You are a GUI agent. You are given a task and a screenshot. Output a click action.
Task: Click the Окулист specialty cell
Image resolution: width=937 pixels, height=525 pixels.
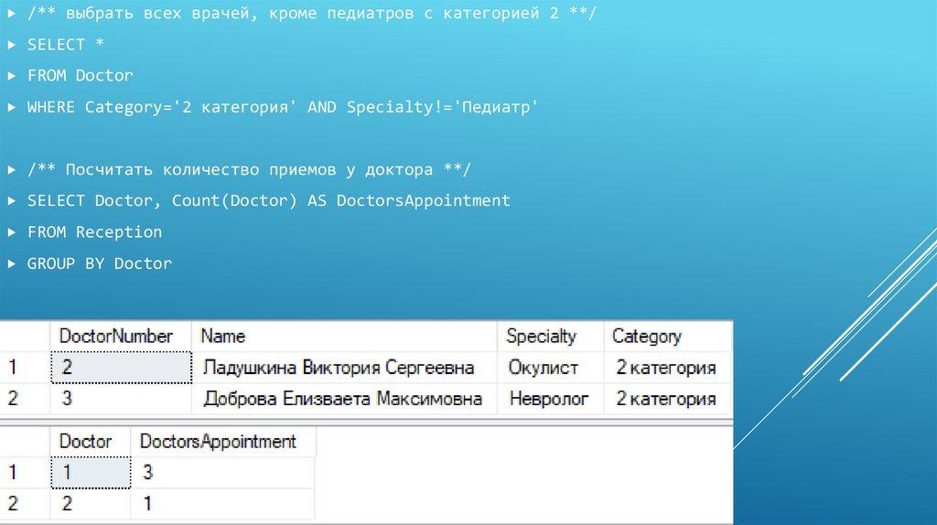click(x=544, y=368)
